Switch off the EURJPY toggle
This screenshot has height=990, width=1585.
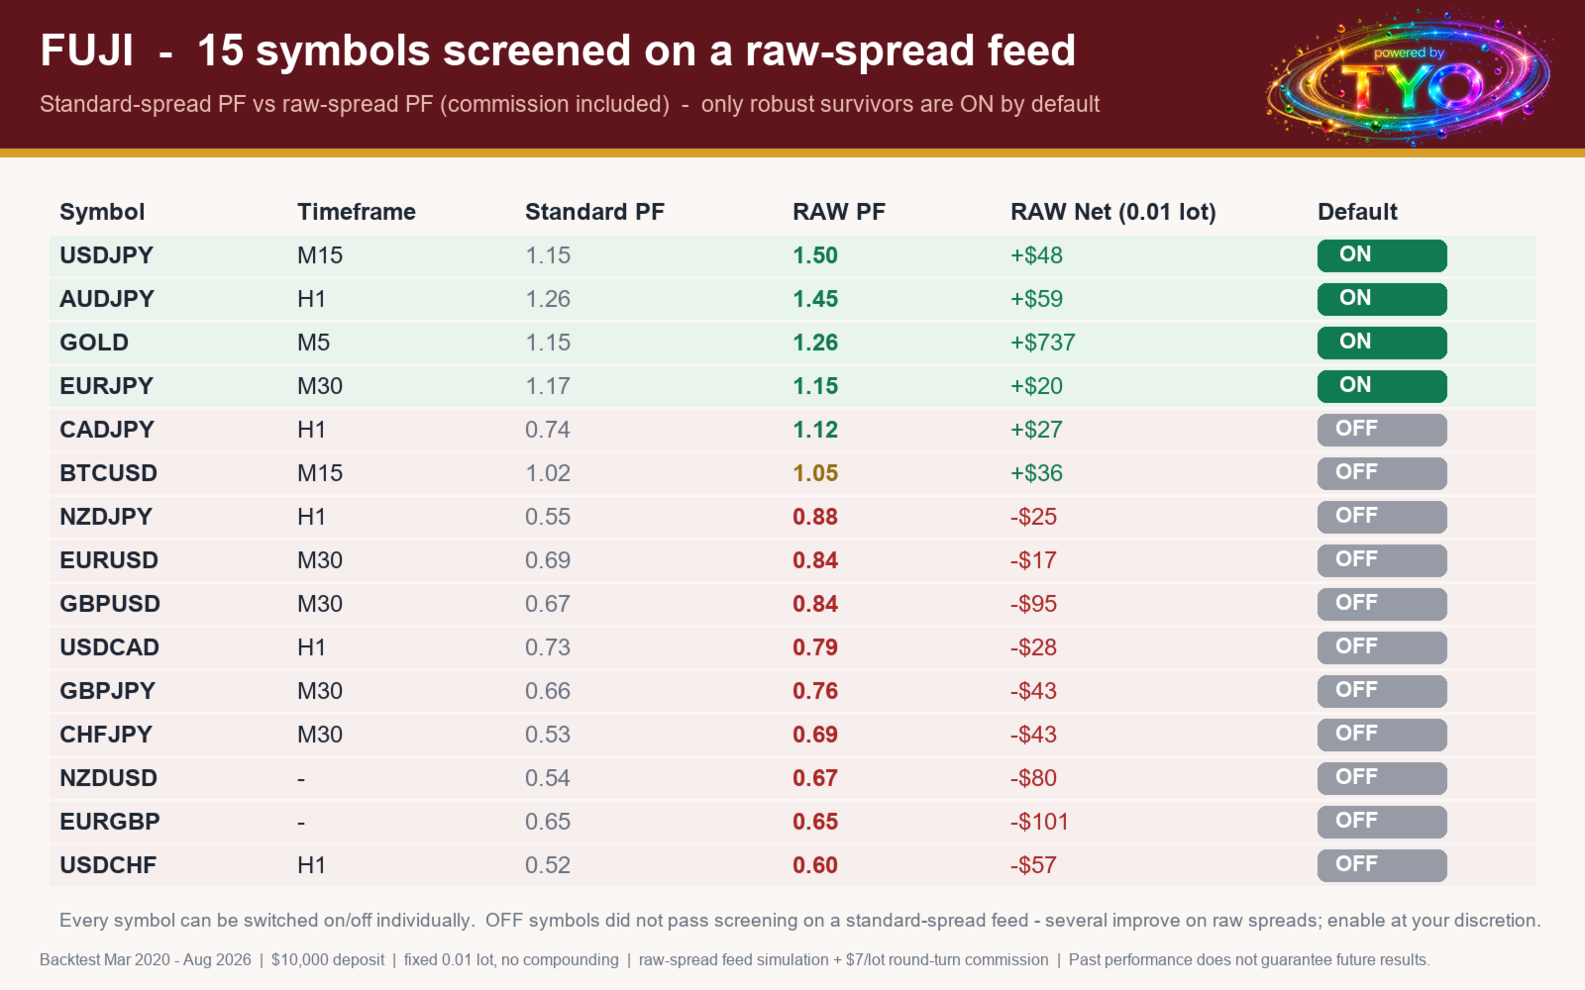click(x=1382, y=386)
